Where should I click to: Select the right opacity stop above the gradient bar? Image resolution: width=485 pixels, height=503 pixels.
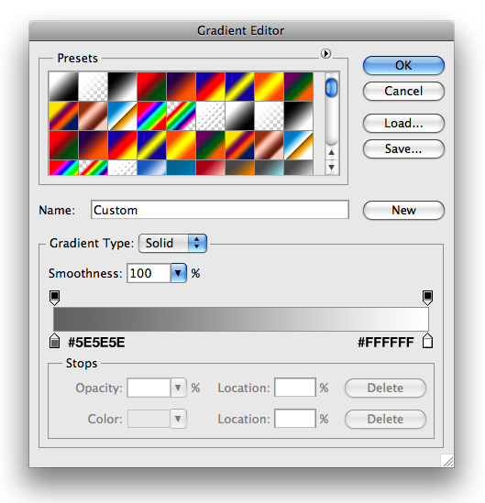coord(427,298)
